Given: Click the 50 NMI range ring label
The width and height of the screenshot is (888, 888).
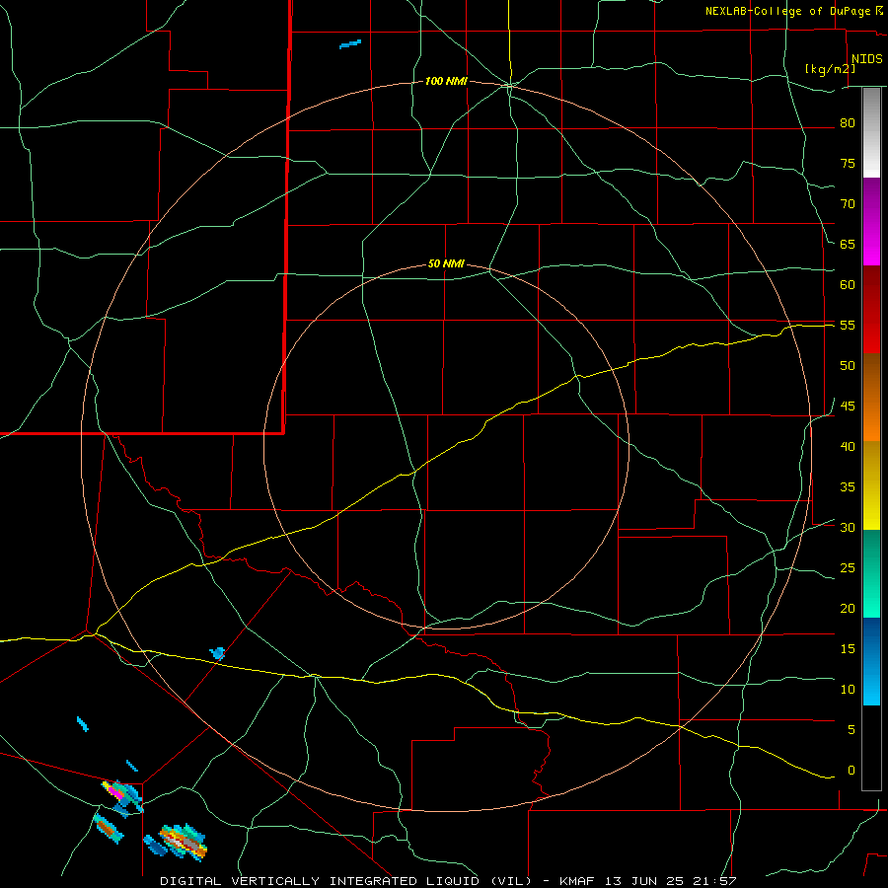Looking at the screenshot, I should (x=446, y=263).
